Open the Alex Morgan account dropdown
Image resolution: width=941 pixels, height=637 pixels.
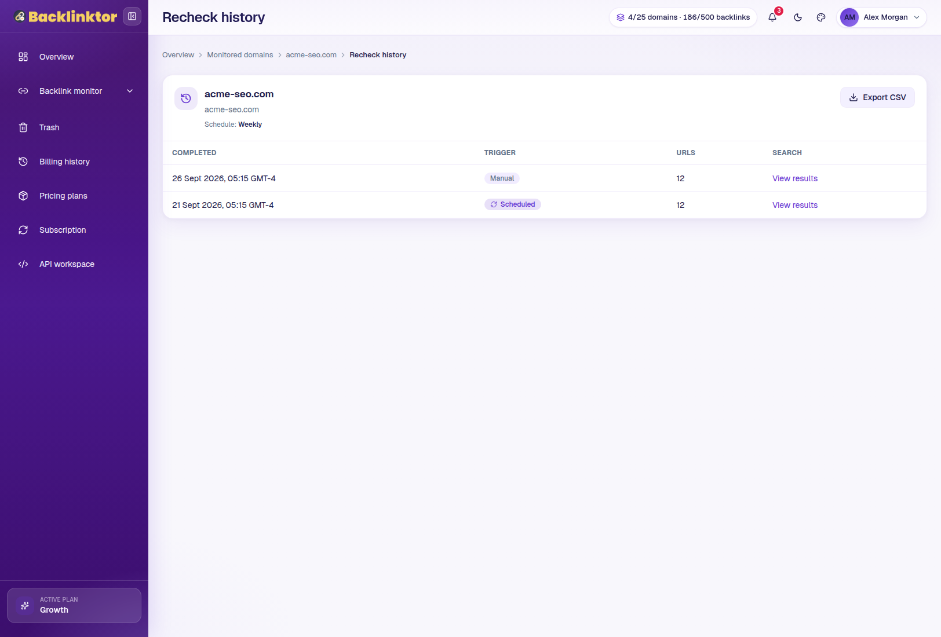[881, 17]
